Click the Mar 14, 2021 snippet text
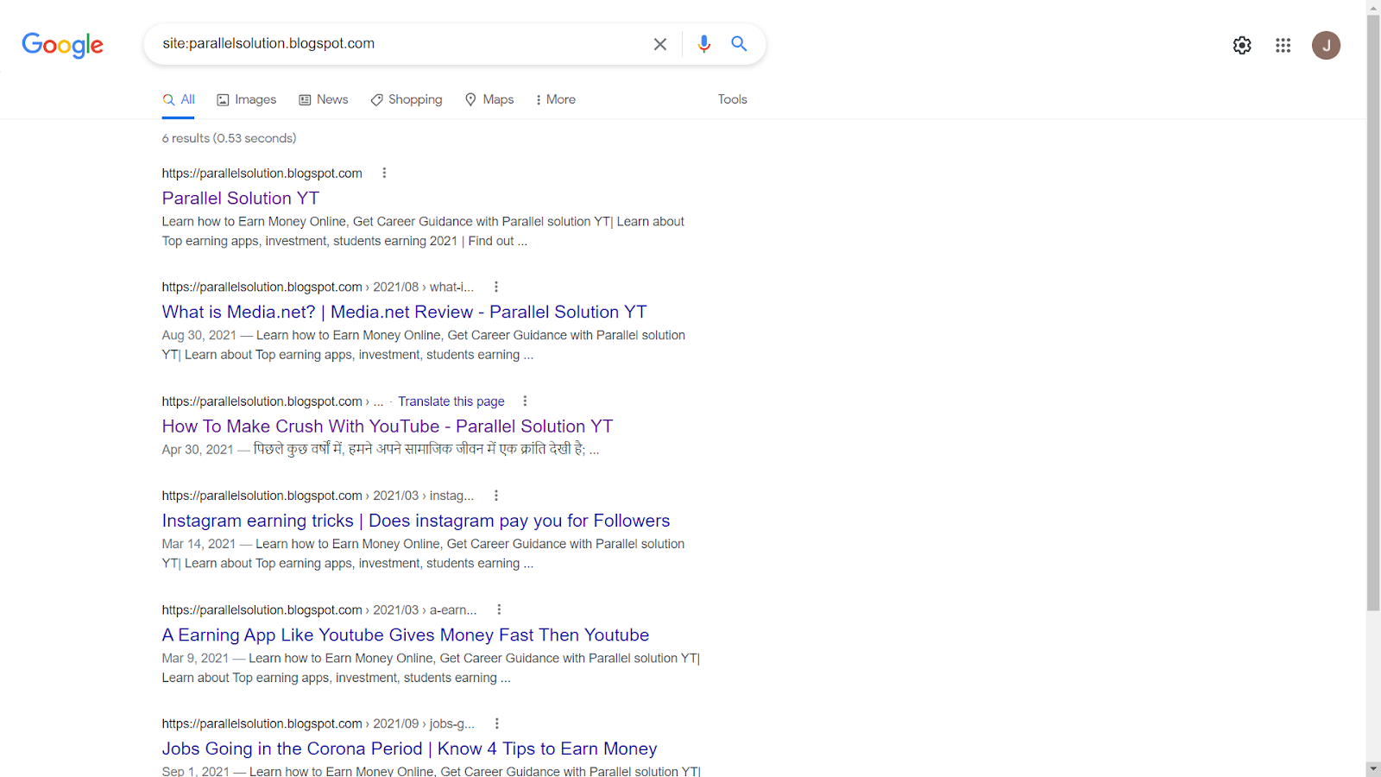Viewport: 1381px width, 777px height. point(423,553)
